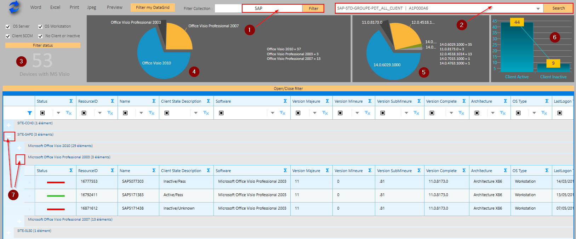
Task: Toggle the Architecture filter-row square box
Action: [x=477, y=113]
